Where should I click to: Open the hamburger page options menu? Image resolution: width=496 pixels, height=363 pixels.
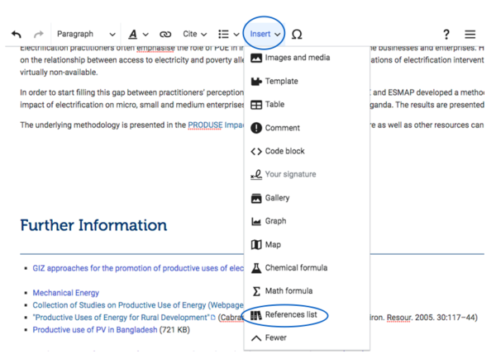point(470,35)
